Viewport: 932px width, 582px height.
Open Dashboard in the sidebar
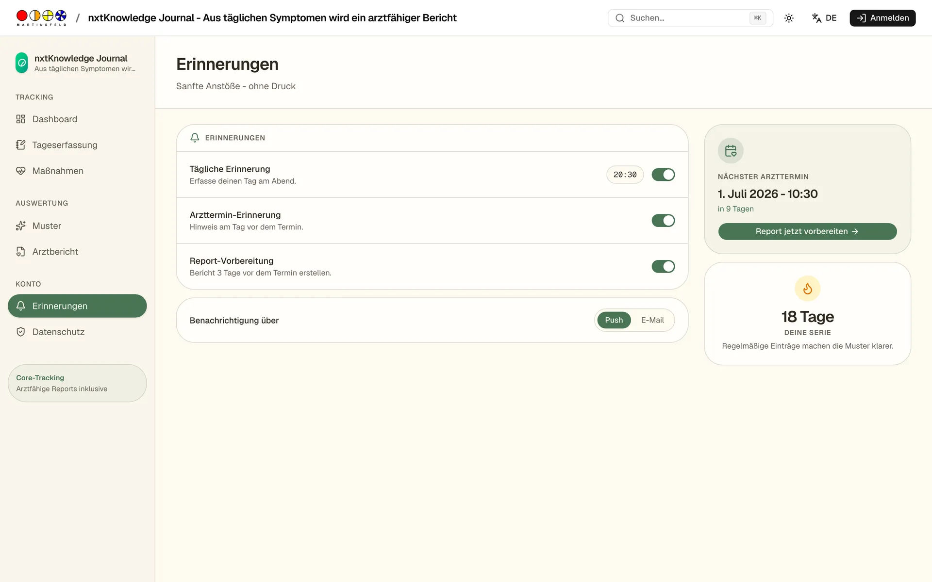pyautogui.click(x=77, y=119)
